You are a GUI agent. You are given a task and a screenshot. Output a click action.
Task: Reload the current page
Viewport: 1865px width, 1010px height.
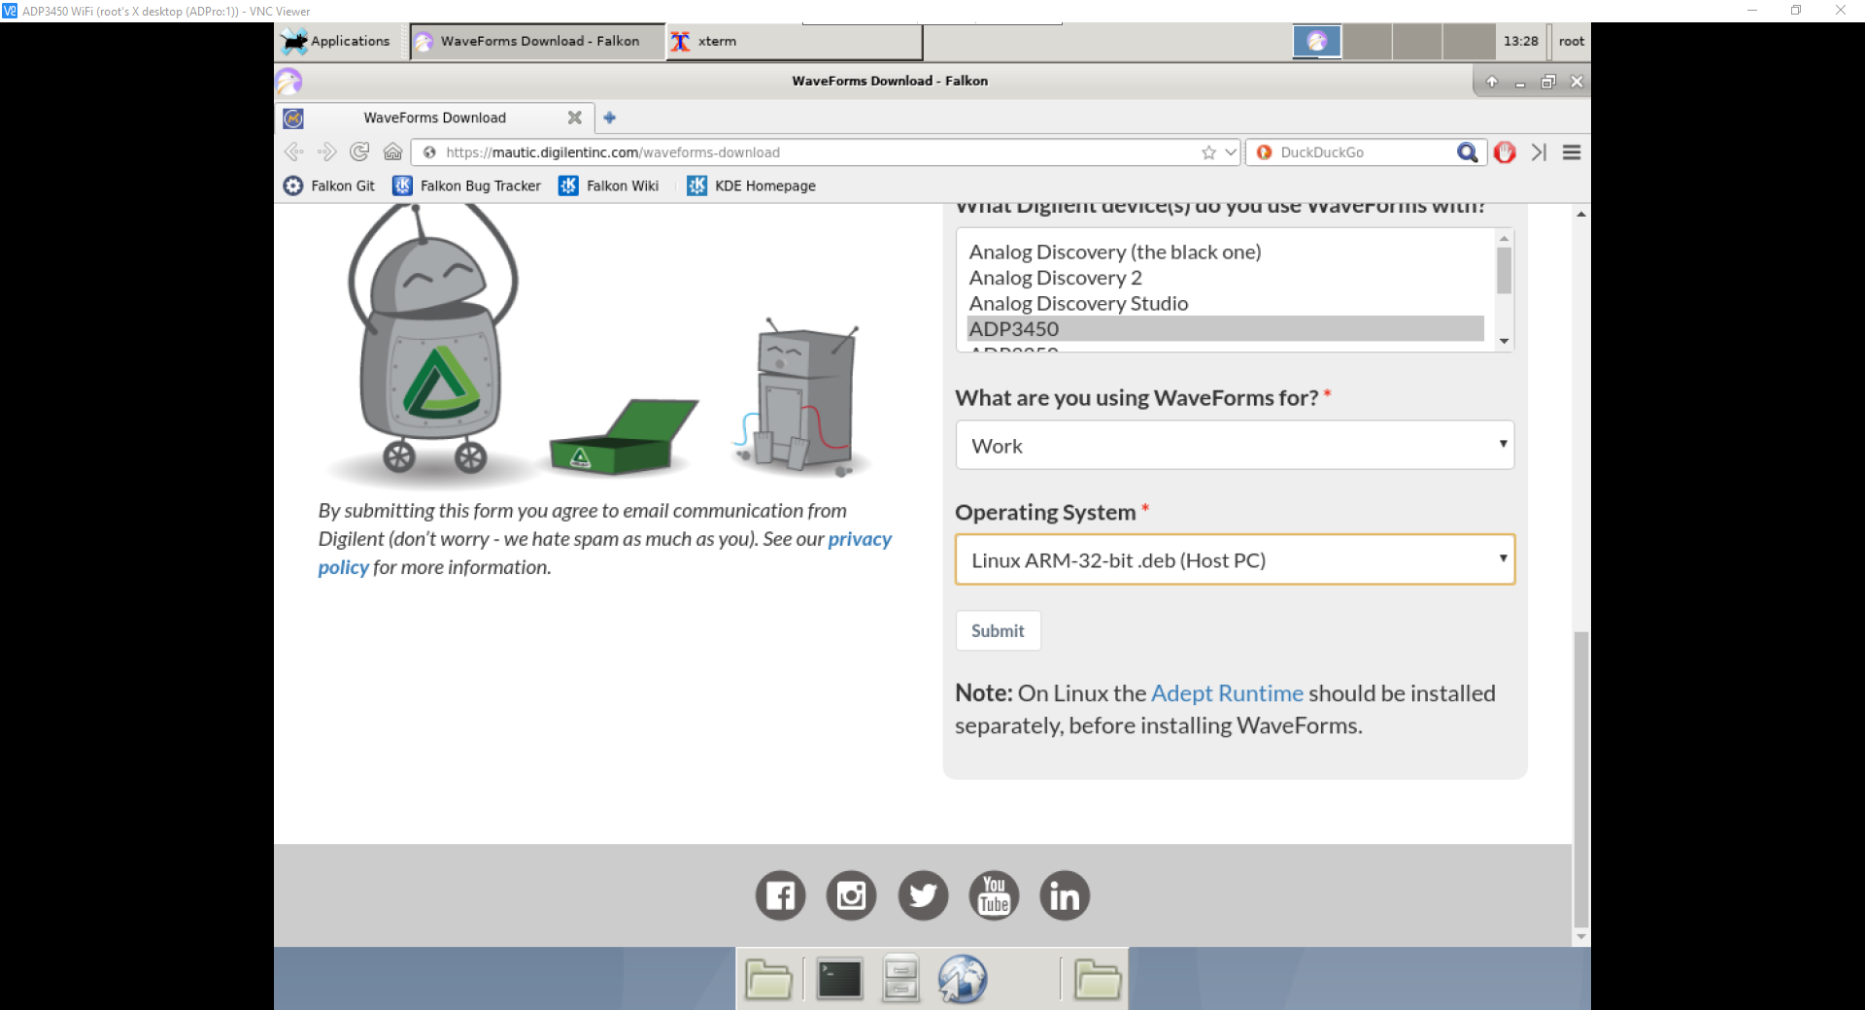coord(359,151)
